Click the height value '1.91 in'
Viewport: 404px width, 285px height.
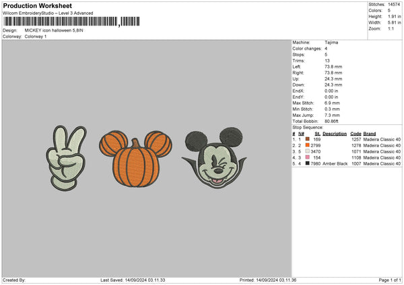click(394, 16)
